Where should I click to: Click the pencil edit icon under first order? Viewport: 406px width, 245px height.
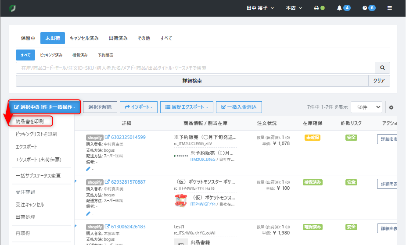tap(88, 168)
